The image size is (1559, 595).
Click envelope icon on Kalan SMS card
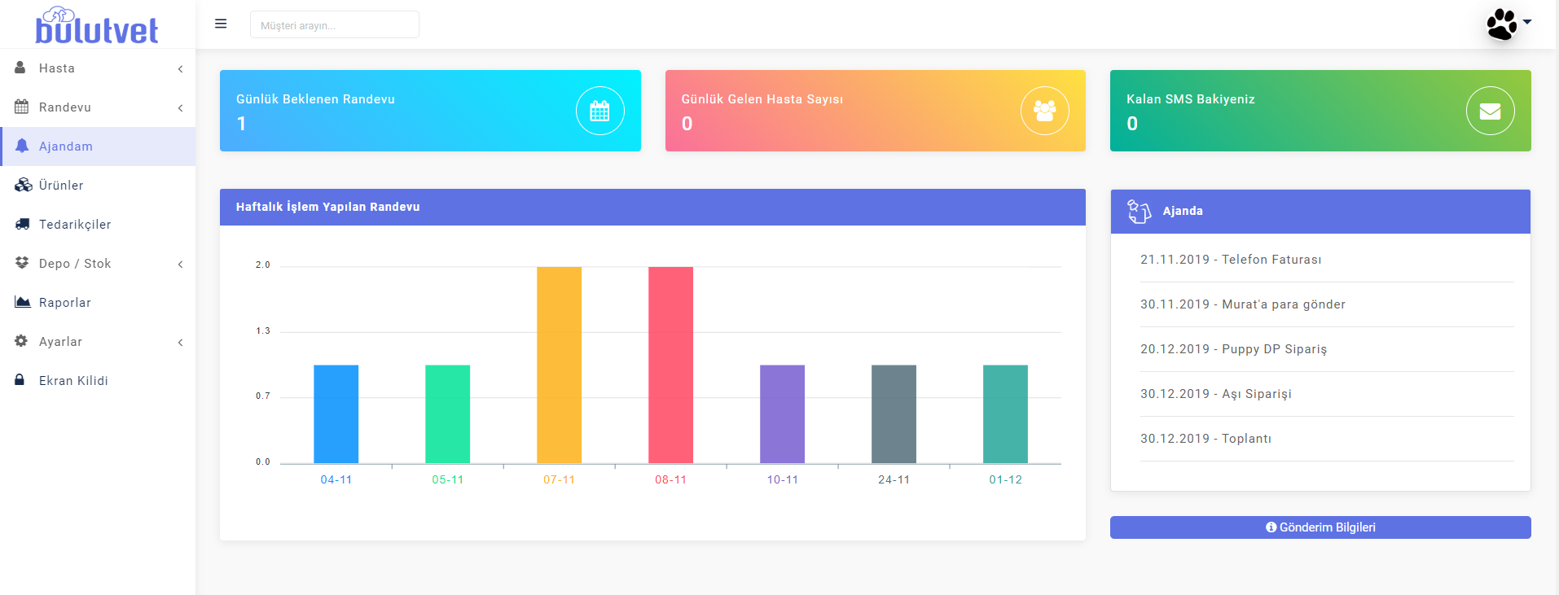point(1491,111)
